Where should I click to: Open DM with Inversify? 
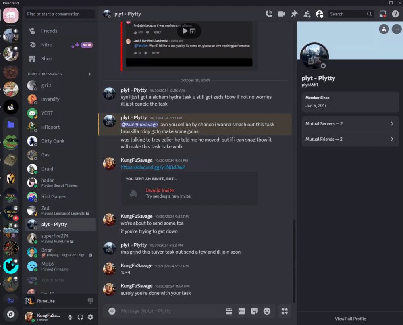pyautogui.click(x=60, y=99)
